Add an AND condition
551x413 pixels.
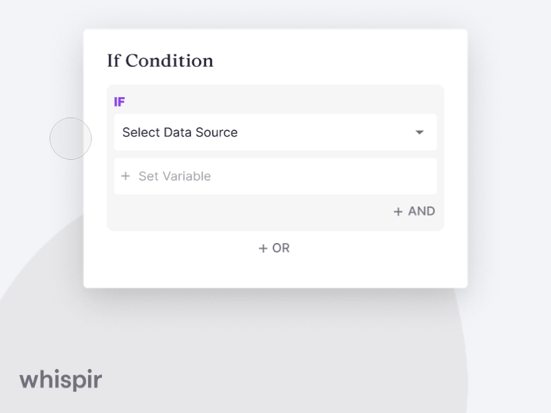(413, 211)
